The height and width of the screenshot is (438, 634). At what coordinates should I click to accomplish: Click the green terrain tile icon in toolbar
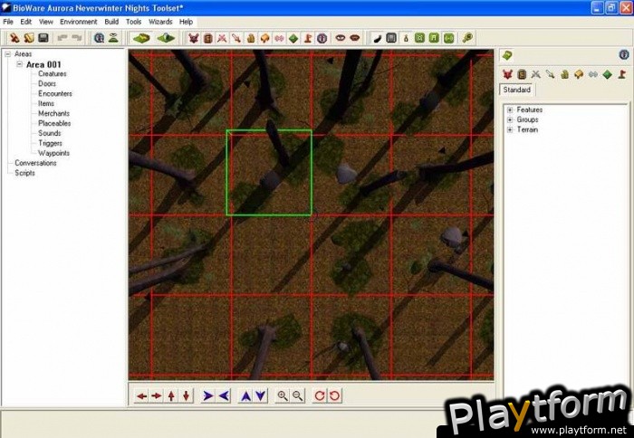[141, 38]
